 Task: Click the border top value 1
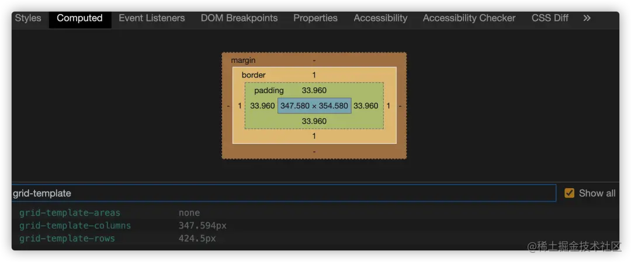pyautogui.click(x=314, y=75)
